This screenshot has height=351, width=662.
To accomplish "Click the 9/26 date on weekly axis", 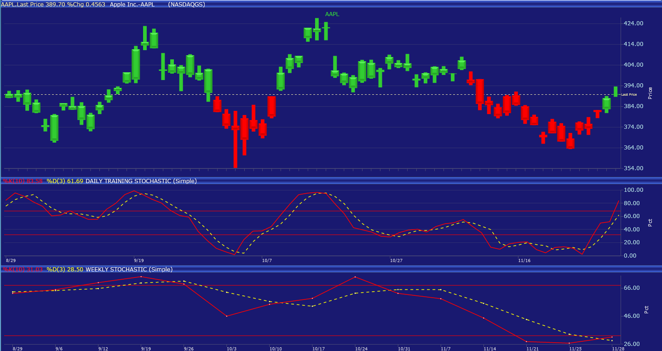I will click(189, 349).
